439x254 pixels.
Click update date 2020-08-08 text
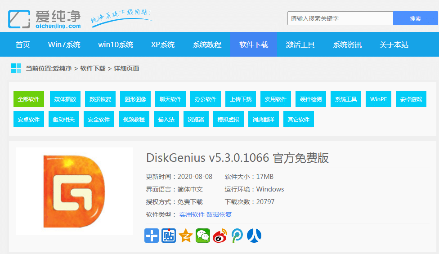(x=195, y=177)
